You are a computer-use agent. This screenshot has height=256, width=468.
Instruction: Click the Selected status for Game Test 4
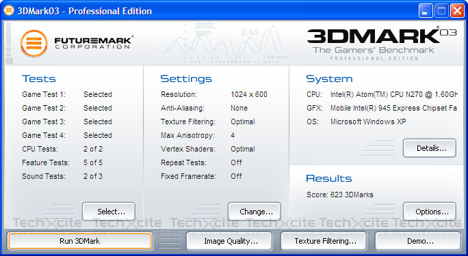(98, 135)
